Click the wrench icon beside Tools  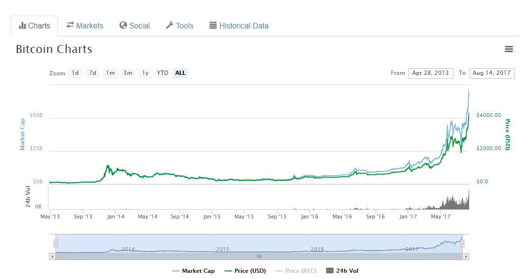tap(170, 26)
